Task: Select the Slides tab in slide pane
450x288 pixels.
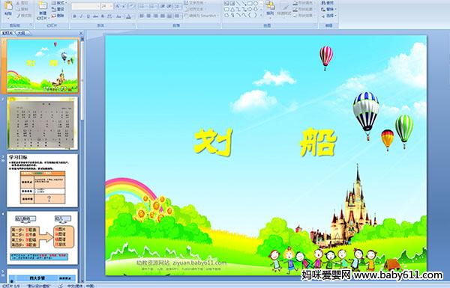Action: coord(7,33)
